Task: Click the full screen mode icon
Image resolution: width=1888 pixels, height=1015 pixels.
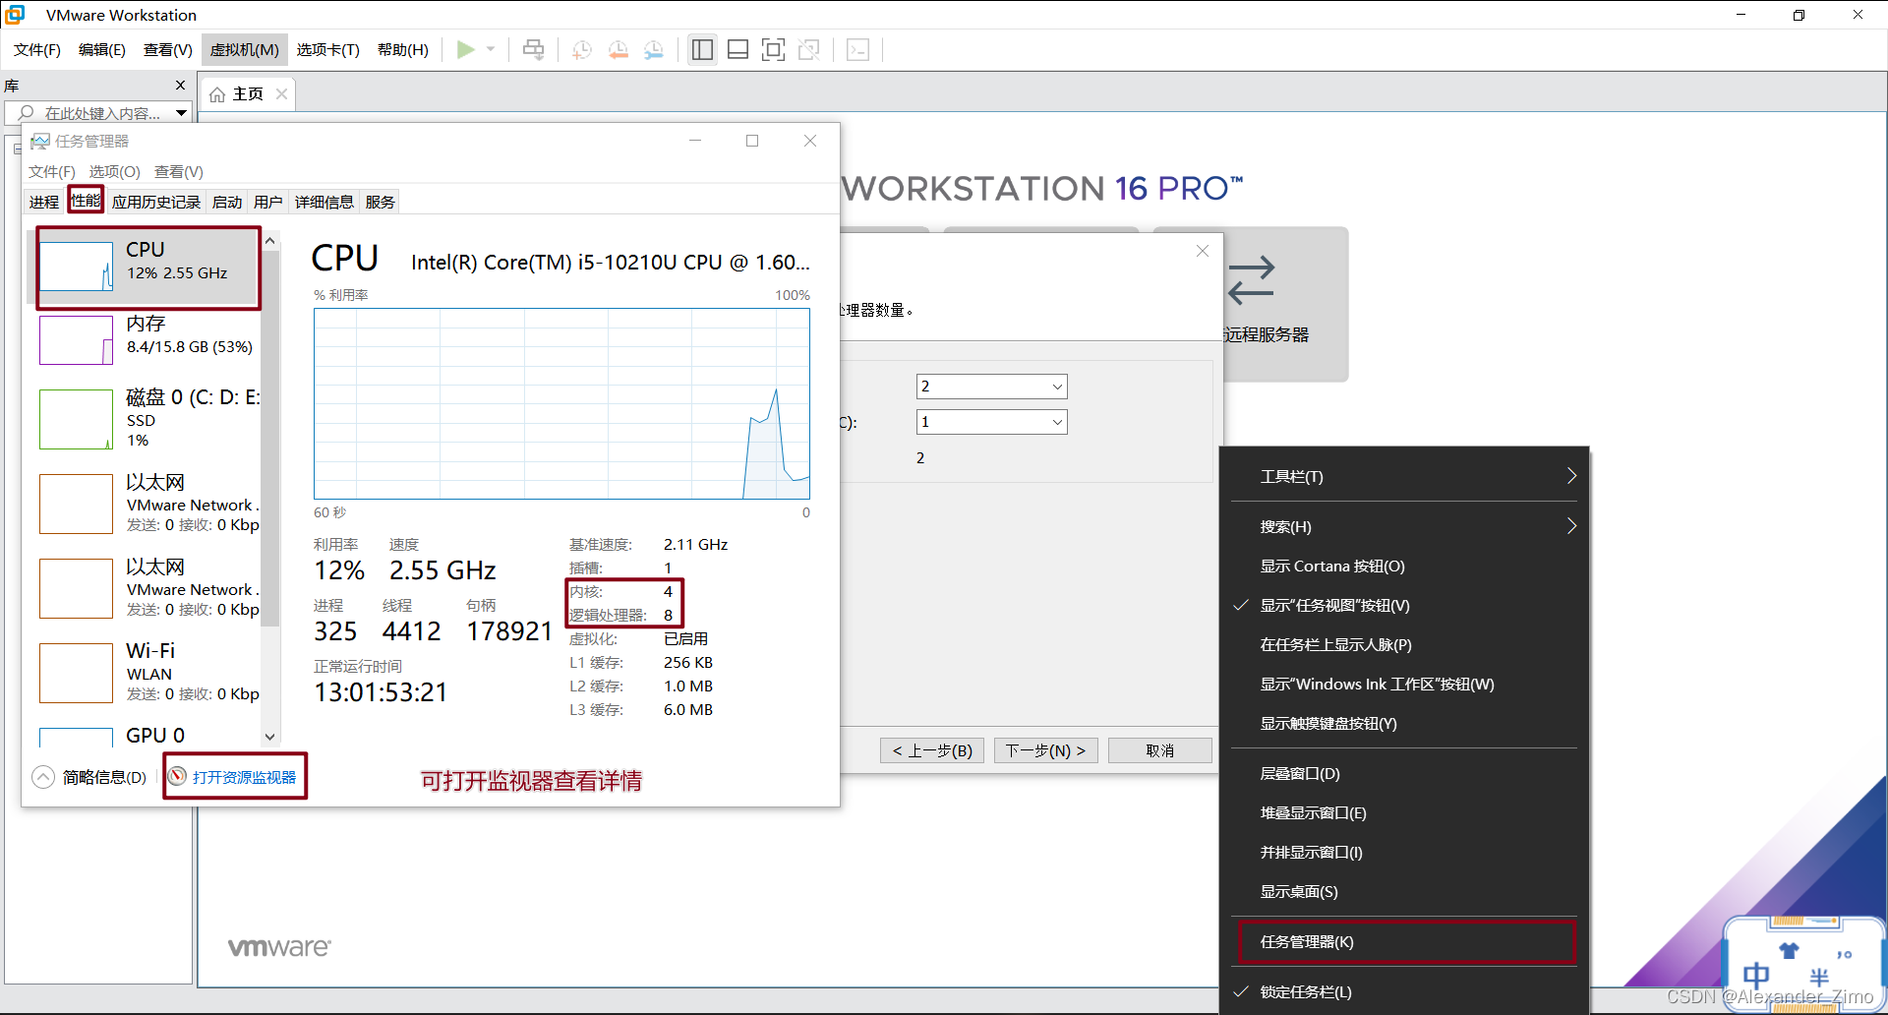Action: click(774, 49)
